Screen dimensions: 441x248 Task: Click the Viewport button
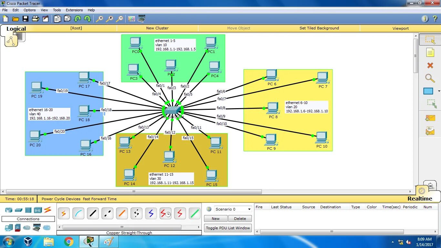(401, 28)
